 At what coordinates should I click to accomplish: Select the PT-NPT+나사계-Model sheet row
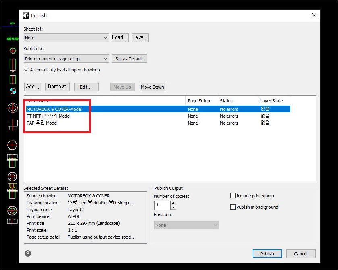(x=158, y=116)
